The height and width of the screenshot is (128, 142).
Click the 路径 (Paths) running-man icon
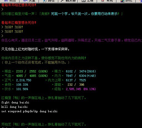point(45,1)
